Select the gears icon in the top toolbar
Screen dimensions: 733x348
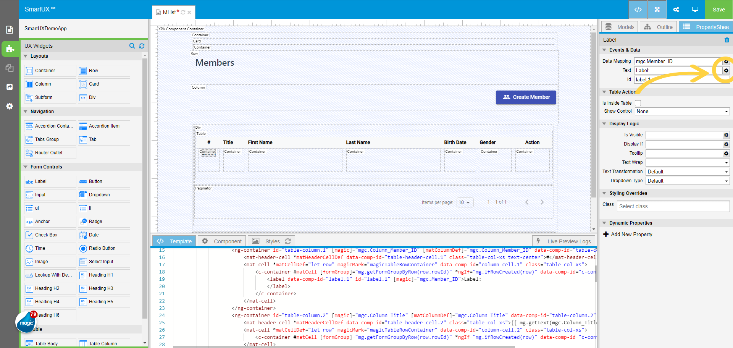click(676, 10)
